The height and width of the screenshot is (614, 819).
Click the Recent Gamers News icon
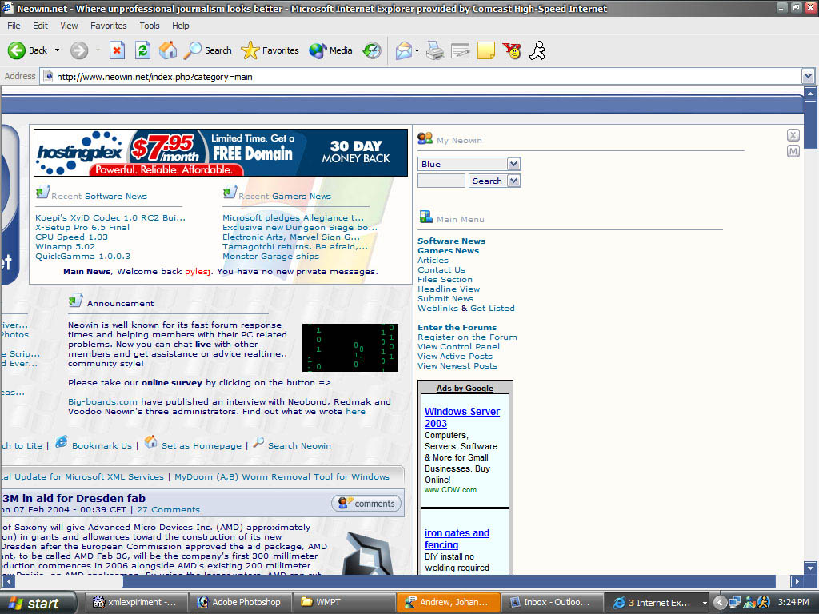pyautogui.click(x=230, y=193)
